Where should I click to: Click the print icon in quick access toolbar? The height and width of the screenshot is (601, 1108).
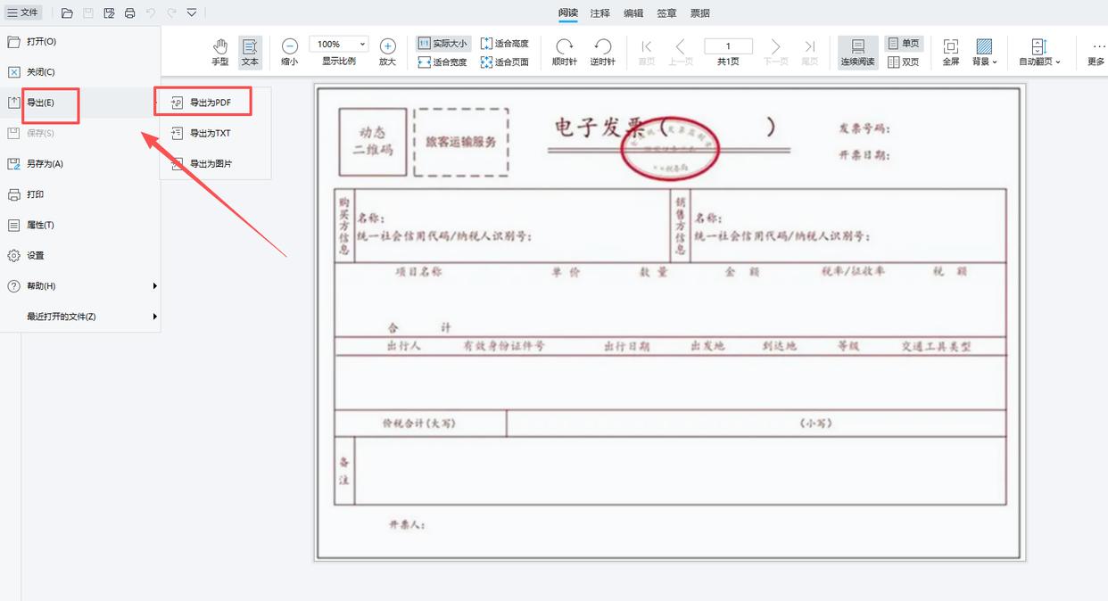[x=131, y=12]
